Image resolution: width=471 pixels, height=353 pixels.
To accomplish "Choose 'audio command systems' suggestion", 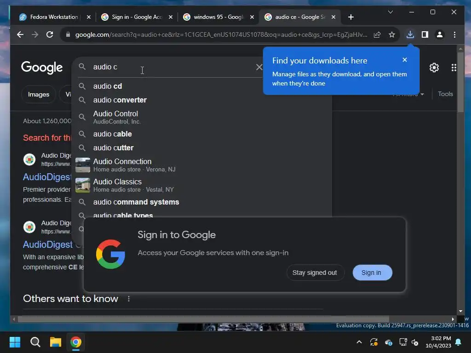I will pyautogui.click(x=201, y=202).
